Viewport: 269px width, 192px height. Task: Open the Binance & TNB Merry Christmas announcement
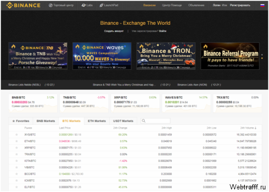pos(124,85)
